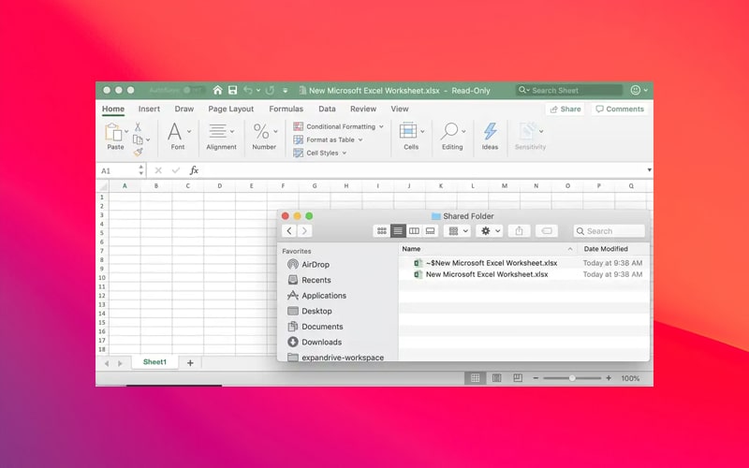Screen dimensions: 749x468
Task: Click the Comments button
Action: [619, 110]
